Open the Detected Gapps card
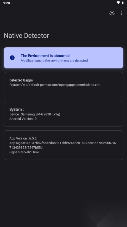The image size is (127, 227). [64, 85]
